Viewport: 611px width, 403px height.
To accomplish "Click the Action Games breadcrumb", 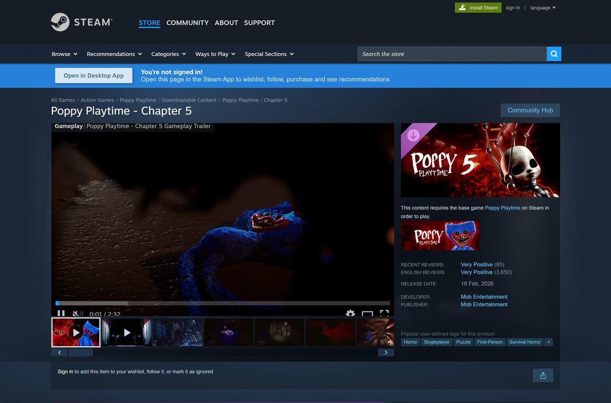I will (x=97, y=100).
